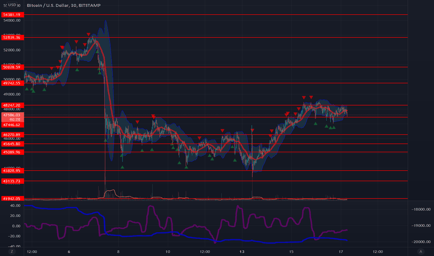Click the 40.00 indicator scale value

click(15, 206)
